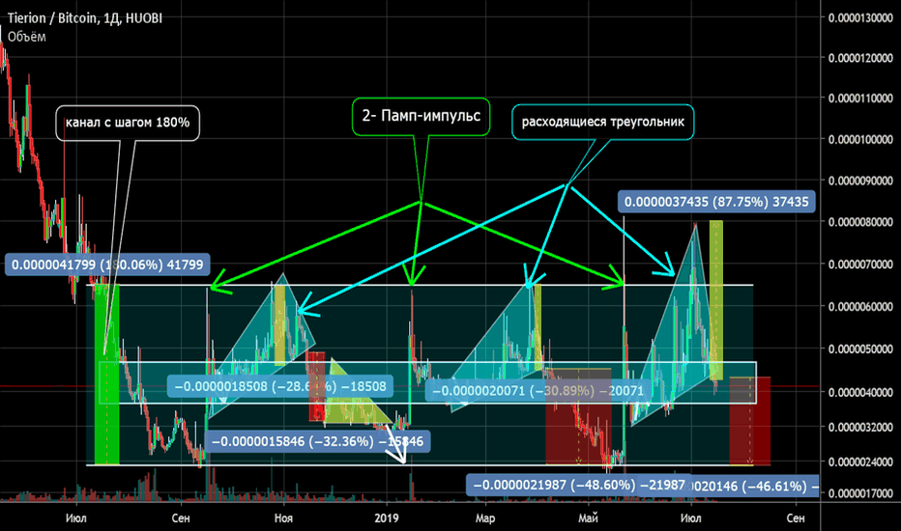Click the label '−0.0000015846 (−32.36%)'

pyautogui.click(x=317, y=441)
